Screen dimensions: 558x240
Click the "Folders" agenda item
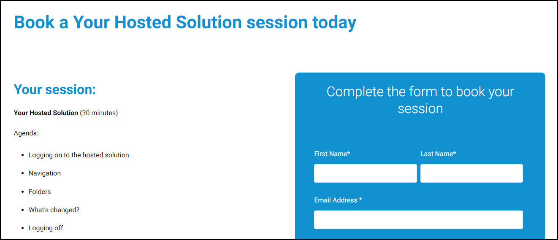pyautogui.click(x=40, y=192)
